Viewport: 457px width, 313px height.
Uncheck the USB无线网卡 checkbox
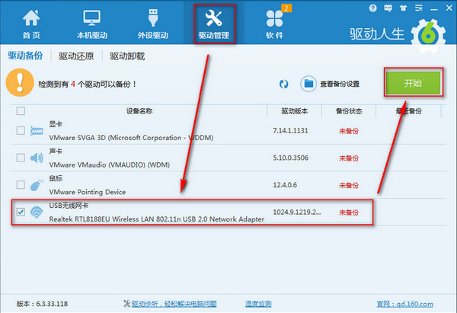pyautogui.click(x=21, y=212)
